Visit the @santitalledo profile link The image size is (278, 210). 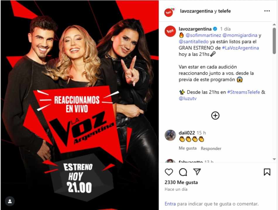(x=194, y=42)
